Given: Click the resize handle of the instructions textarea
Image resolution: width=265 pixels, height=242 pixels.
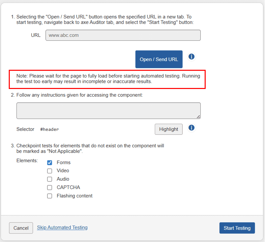Looking at the screenshot, I should (x=198, y=117).
